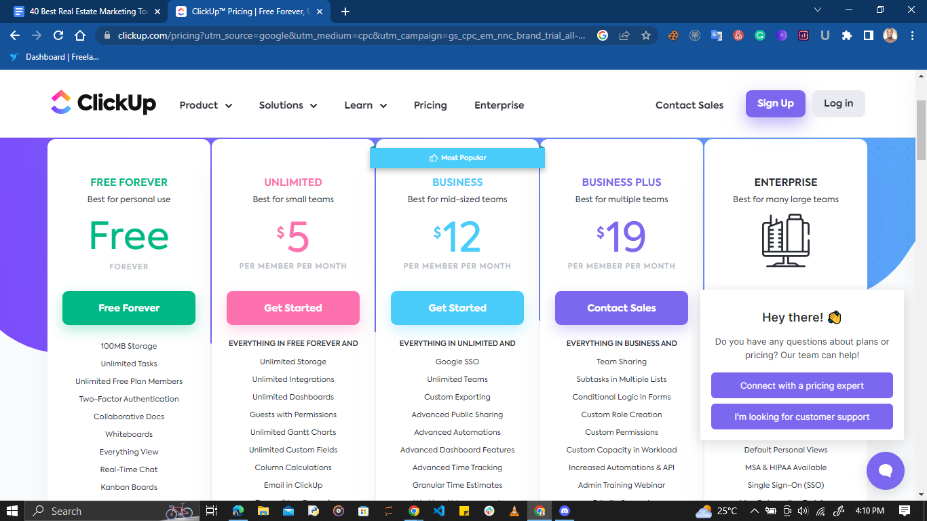Click Get Started under Business plan

point(457,308)
